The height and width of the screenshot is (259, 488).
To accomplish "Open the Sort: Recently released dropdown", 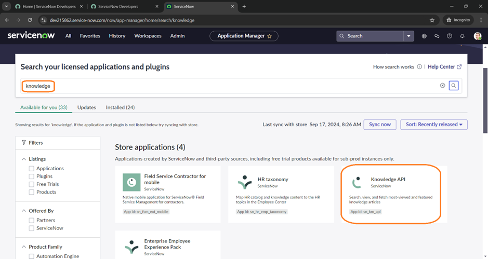I will (x=434, y=125).
